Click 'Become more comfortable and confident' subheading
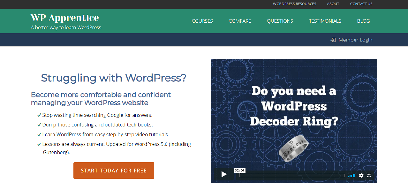 click(x=101, y=98)
